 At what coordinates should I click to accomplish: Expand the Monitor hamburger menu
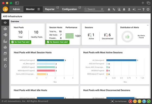point(39,9)
